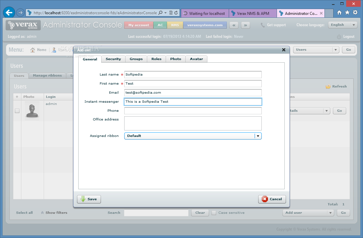The width and height of the screenshot is (363, 238).
Task: Switch to the Security tab
Action: (114, 59)
